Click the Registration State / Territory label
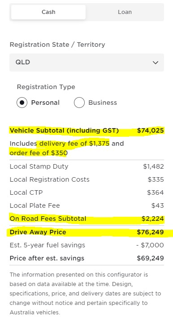This screenshot has width=173, height=322. tap(57, 45)
